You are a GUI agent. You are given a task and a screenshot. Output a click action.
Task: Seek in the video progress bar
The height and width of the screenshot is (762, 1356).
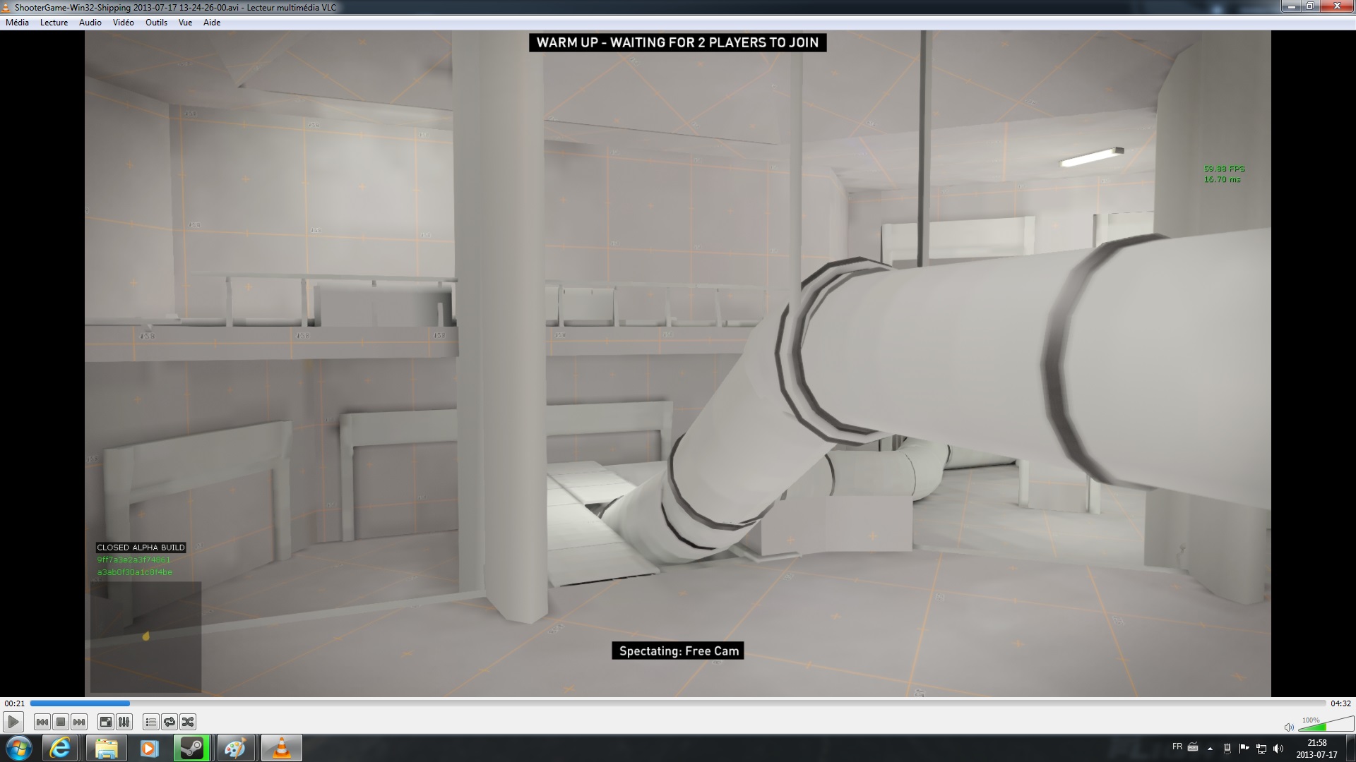678,703
